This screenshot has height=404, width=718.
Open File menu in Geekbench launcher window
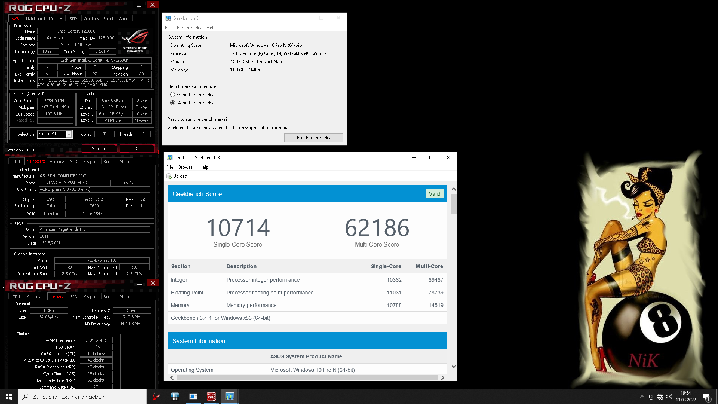(x=168, y=28)
